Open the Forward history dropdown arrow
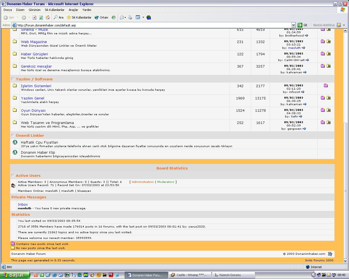 click(29, 17)
